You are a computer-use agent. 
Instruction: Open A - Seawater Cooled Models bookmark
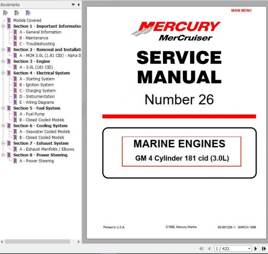45,131
